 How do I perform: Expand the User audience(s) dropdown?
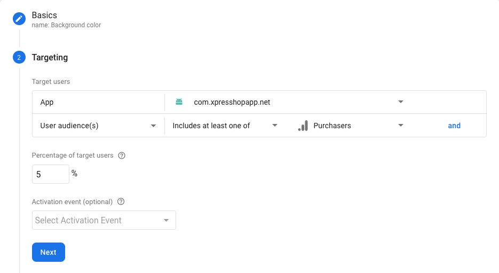coord(98,126)
